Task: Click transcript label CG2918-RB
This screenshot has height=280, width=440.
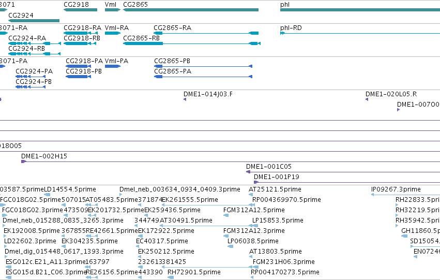Action: pyautogui.click(x=82, y=38)
